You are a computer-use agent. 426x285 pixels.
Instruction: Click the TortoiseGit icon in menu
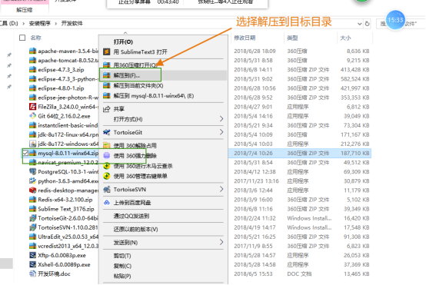click(x=106, y=132)
